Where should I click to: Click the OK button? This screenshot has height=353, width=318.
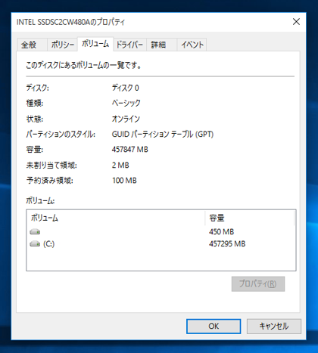pyautogui.click(x=214, y=327)
